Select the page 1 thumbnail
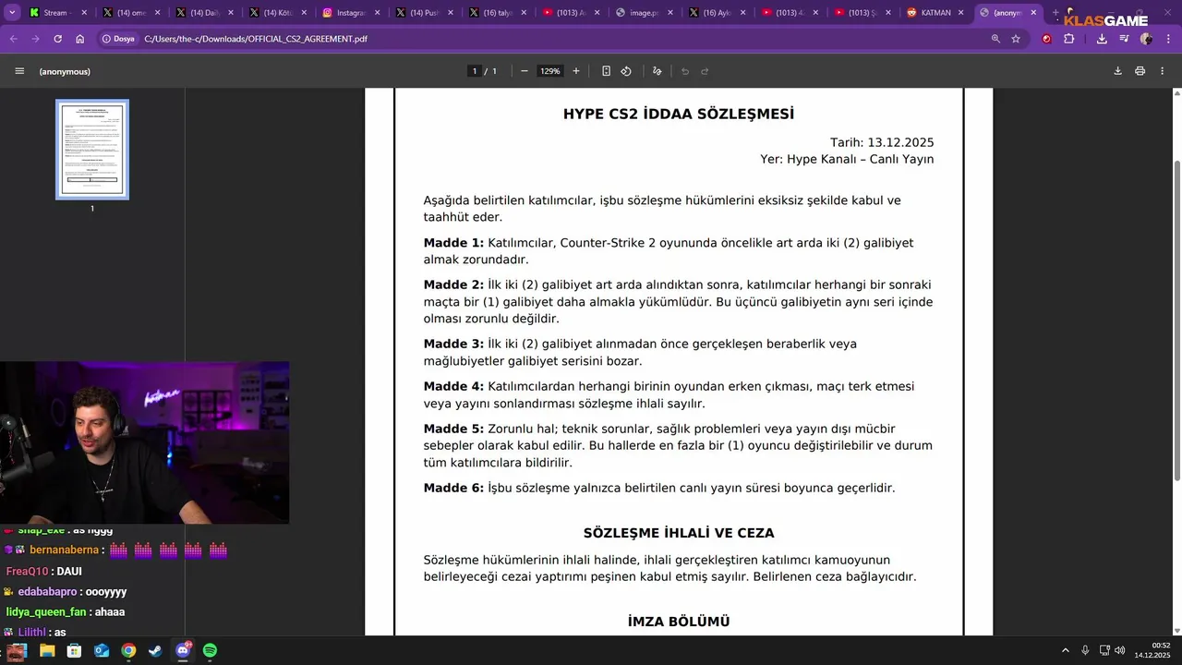 coord(92,150)
